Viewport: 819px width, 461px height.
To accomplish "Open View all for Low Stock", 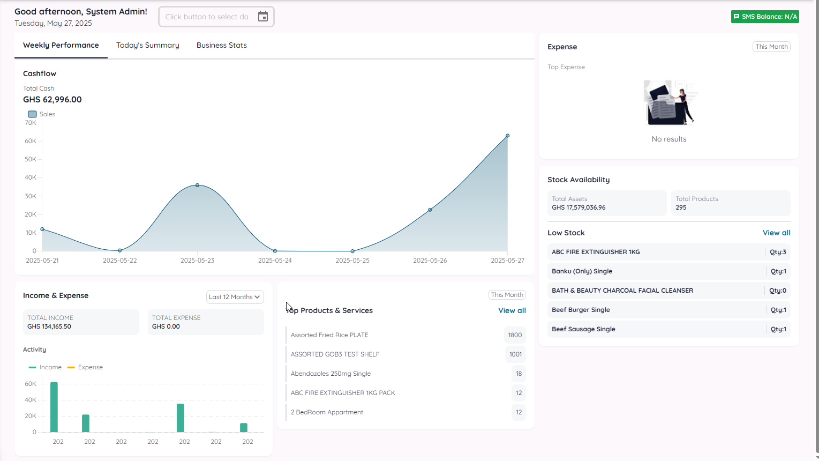I will click(776, 233).
